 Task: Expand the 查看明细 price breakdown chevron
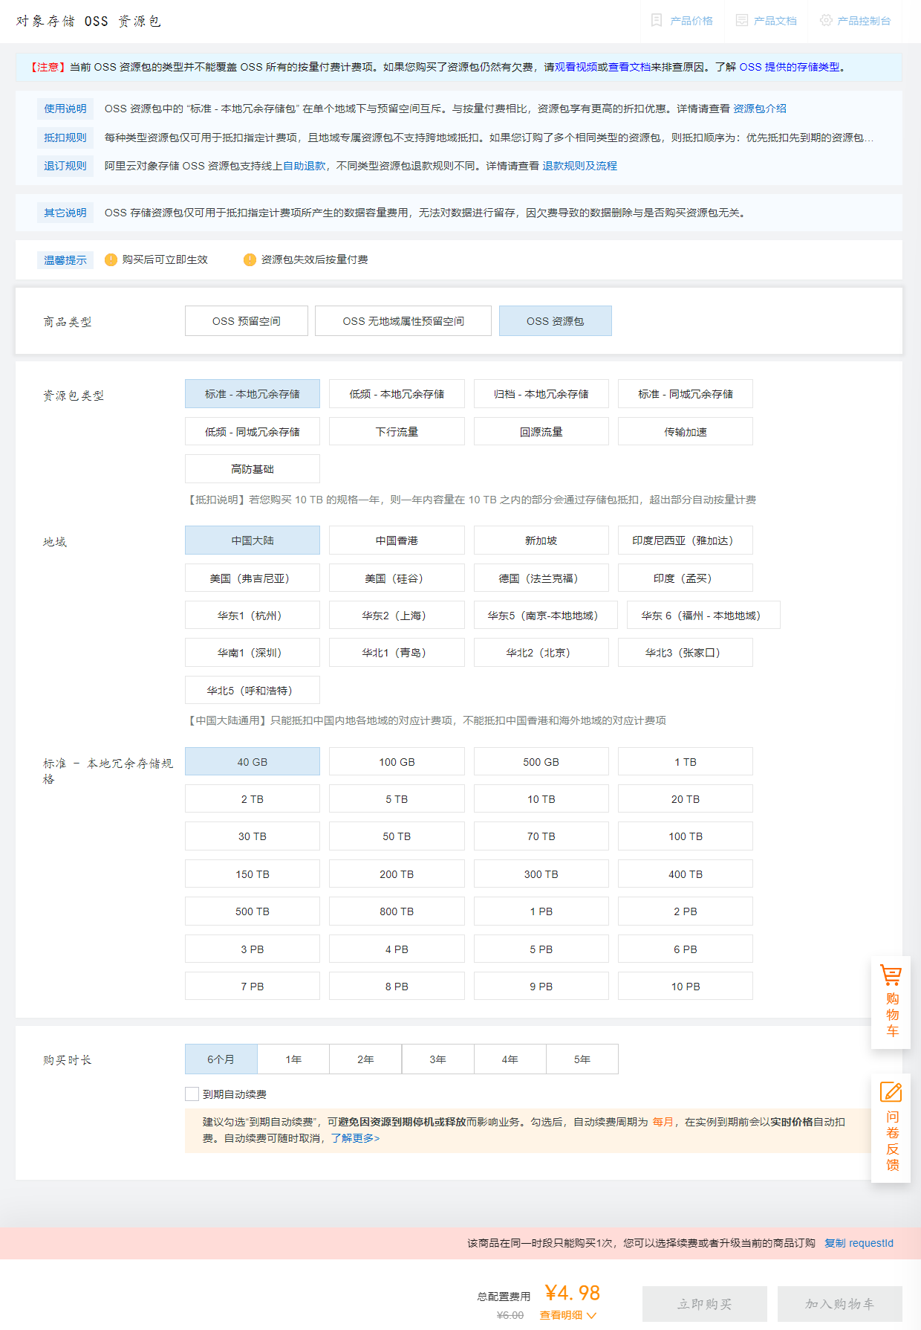(x=591, y=1315)
